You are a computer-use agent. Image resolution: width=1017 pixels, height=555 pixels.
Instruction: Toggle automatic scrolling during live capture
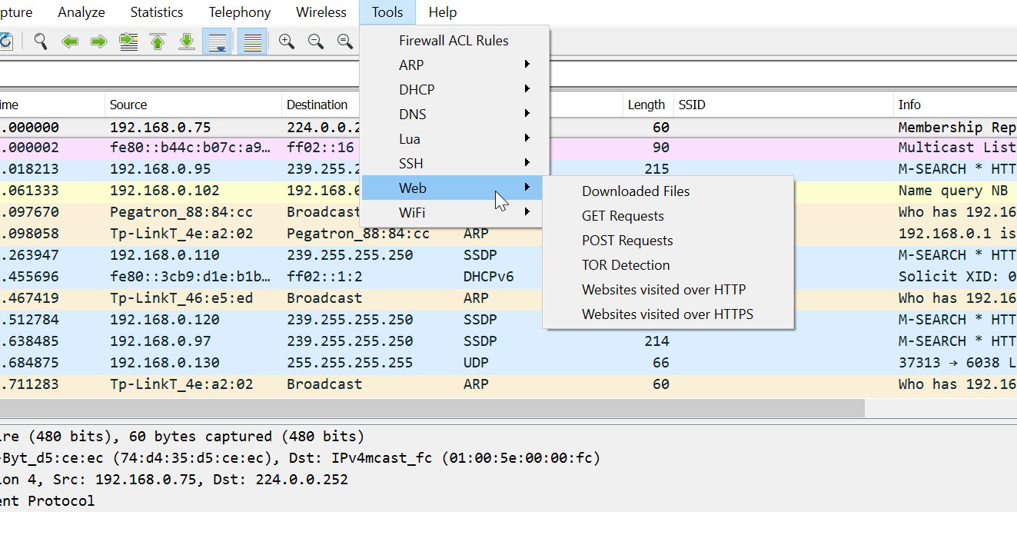click(x=218, y=42)
